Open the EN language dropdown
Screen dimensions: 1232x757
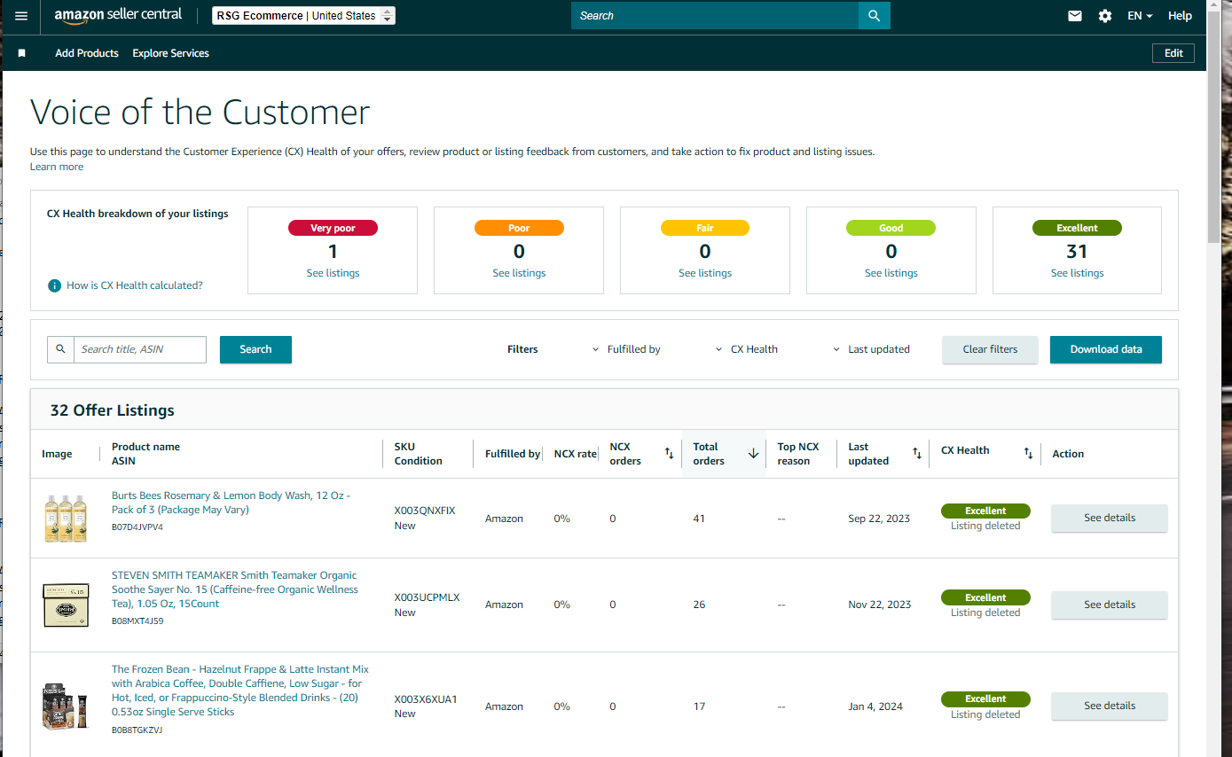(x=1140, y=16)
